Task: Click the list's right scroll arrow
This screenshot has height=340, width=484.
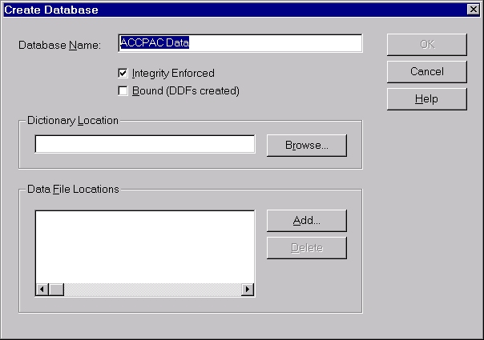Action: [248, 290]
